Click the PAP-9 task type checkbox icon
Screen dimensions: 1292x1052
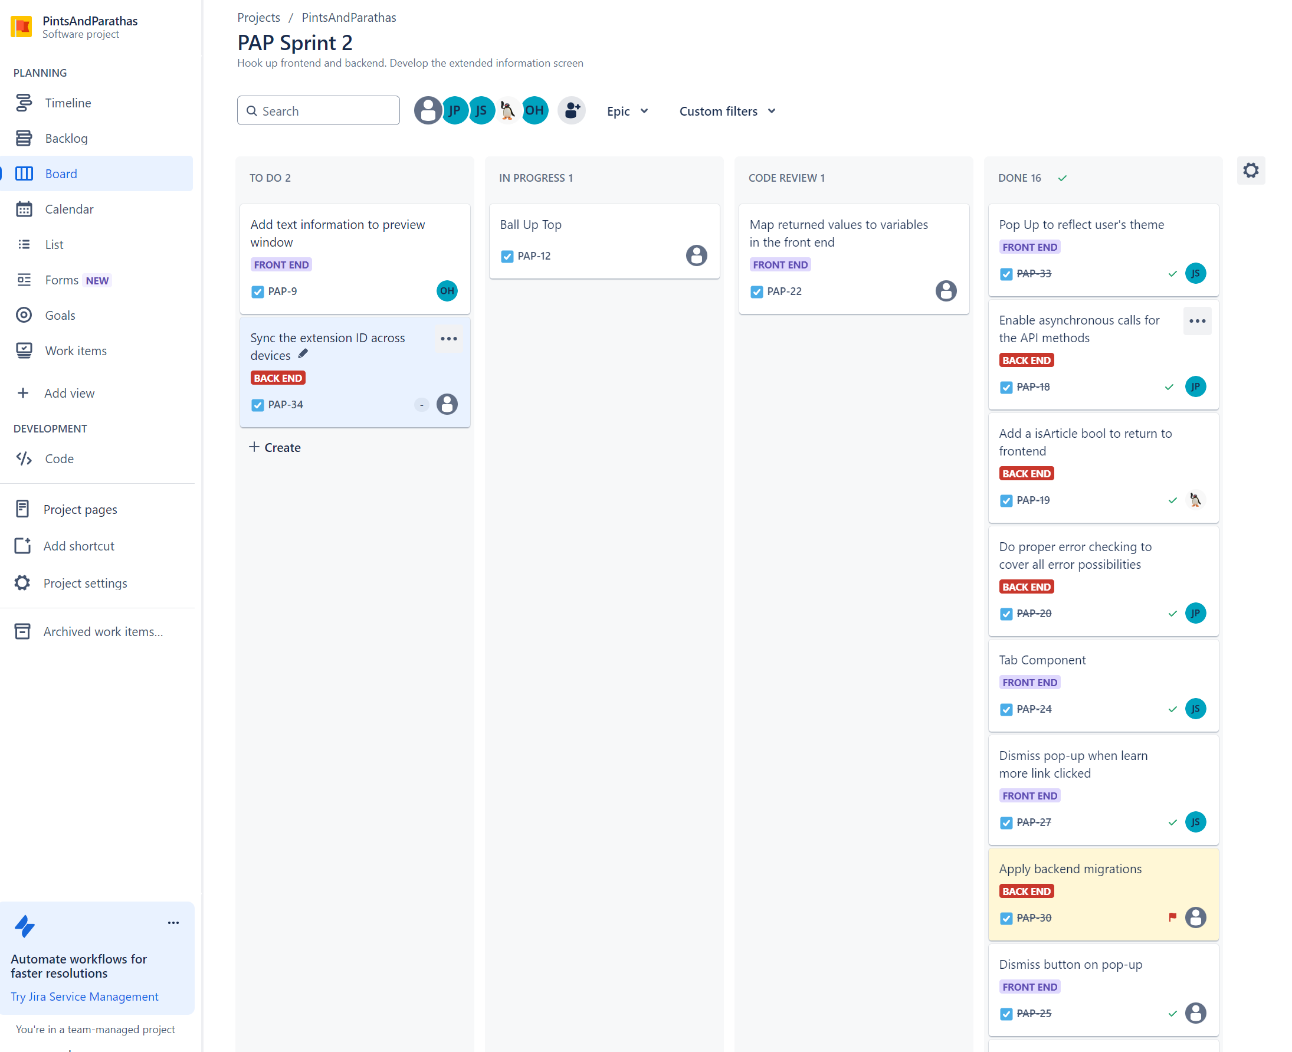click(x=258, y=291)
